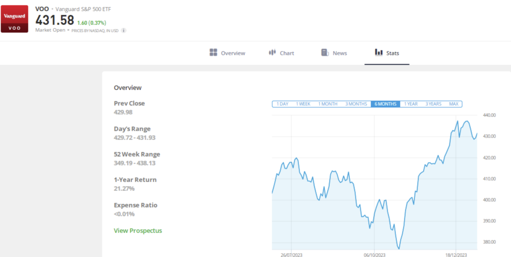Click the lowest point of the price line
The image size is (511, 257).
[398, 249]
